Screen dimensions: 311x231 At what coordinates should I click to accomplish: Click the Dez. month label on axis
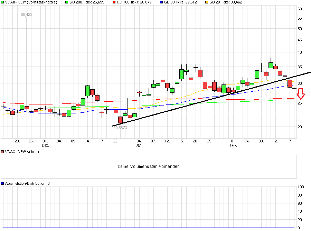[x=45, y=145]
